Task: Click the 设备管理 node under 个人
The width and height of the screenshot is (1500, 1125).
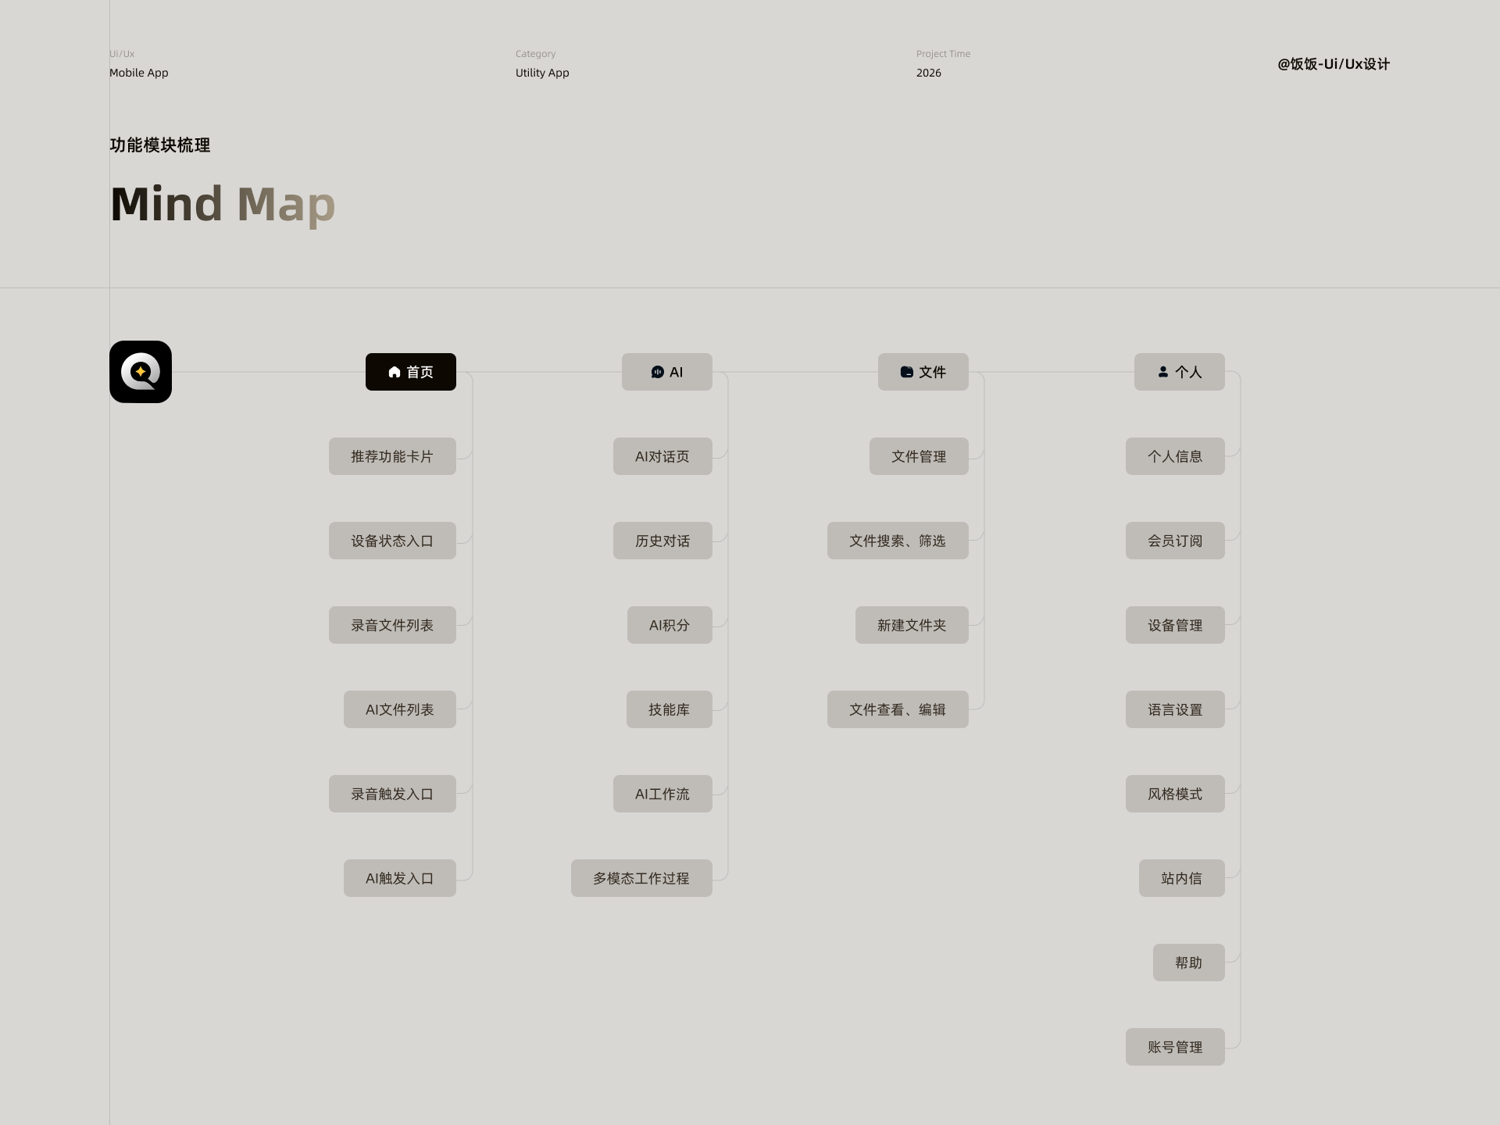Action: click(x=1175, y=625)
